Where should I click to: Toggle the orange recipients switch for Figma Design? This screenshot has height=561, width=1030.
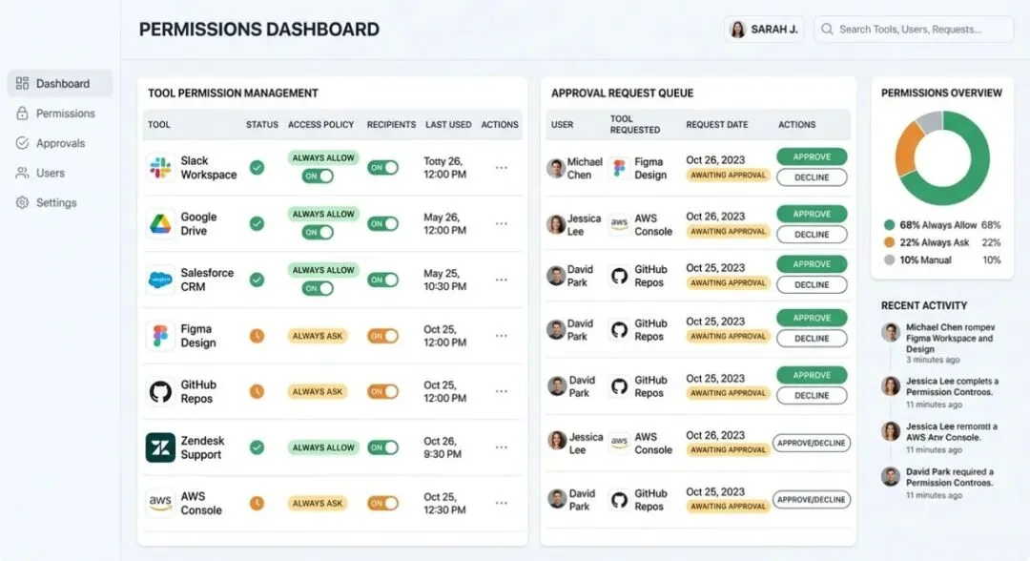click(x=383, y=336)
